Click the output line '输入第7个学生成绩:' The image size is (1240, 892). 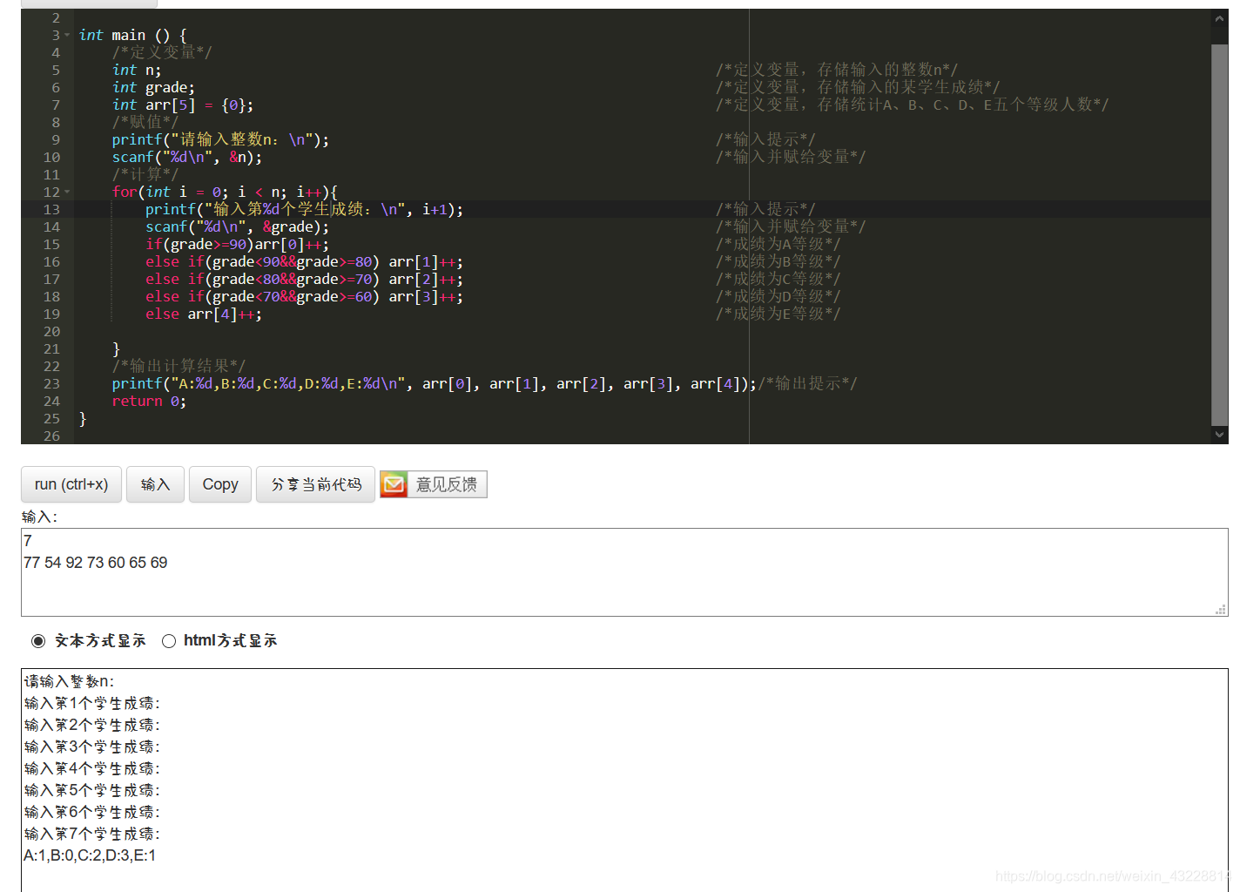92,834
